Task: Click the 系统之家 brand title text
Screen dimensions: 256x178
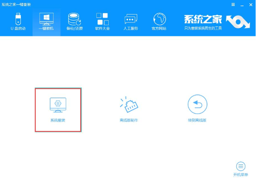Action: pos(203,19)
